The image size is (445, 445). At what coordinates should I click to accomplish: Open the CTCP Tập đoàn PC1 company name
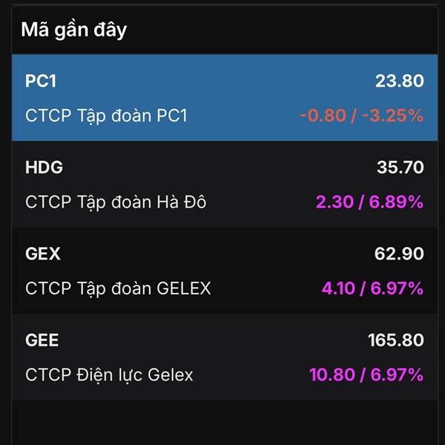(x=107, y=116)
